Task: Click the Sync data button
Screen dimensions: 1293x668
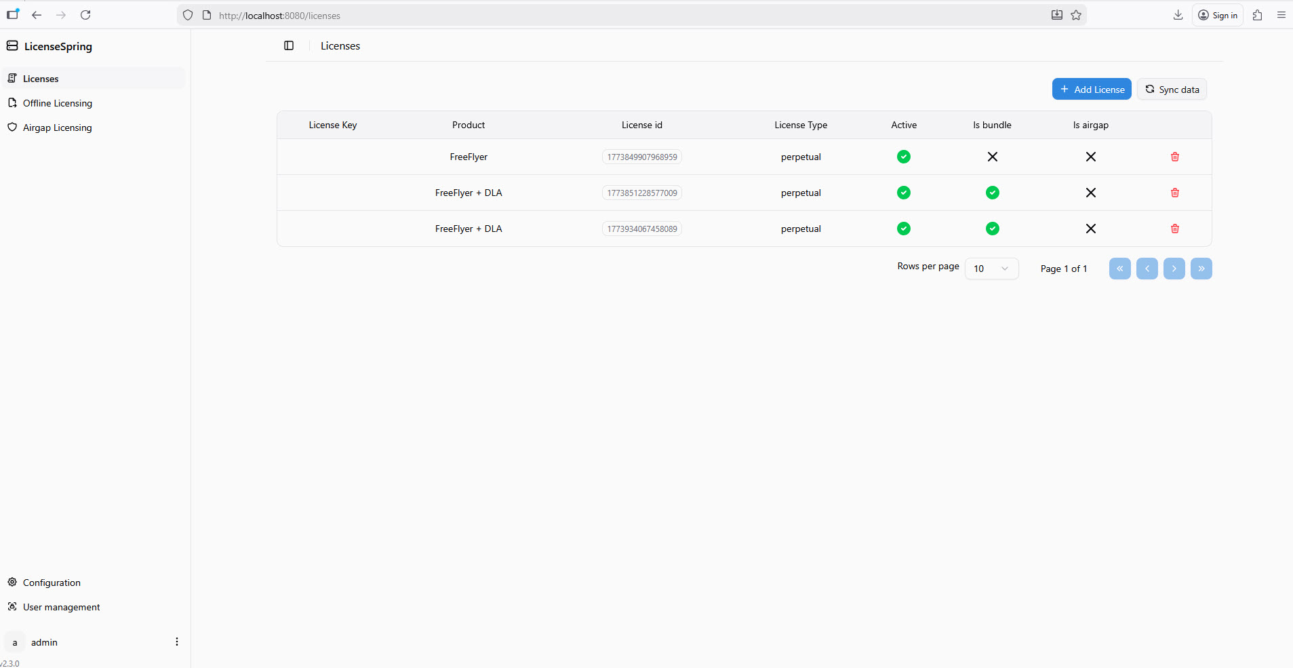Action: point(1172,90)
